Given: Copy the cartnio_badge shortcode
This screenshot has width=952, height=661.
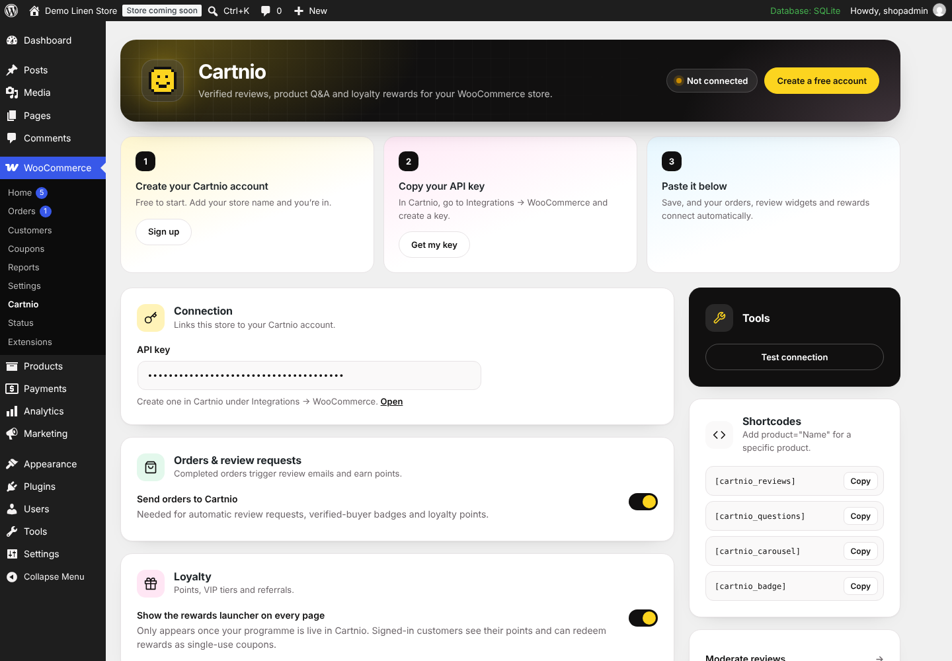Looking at the screenshot, I should point(860,586).
